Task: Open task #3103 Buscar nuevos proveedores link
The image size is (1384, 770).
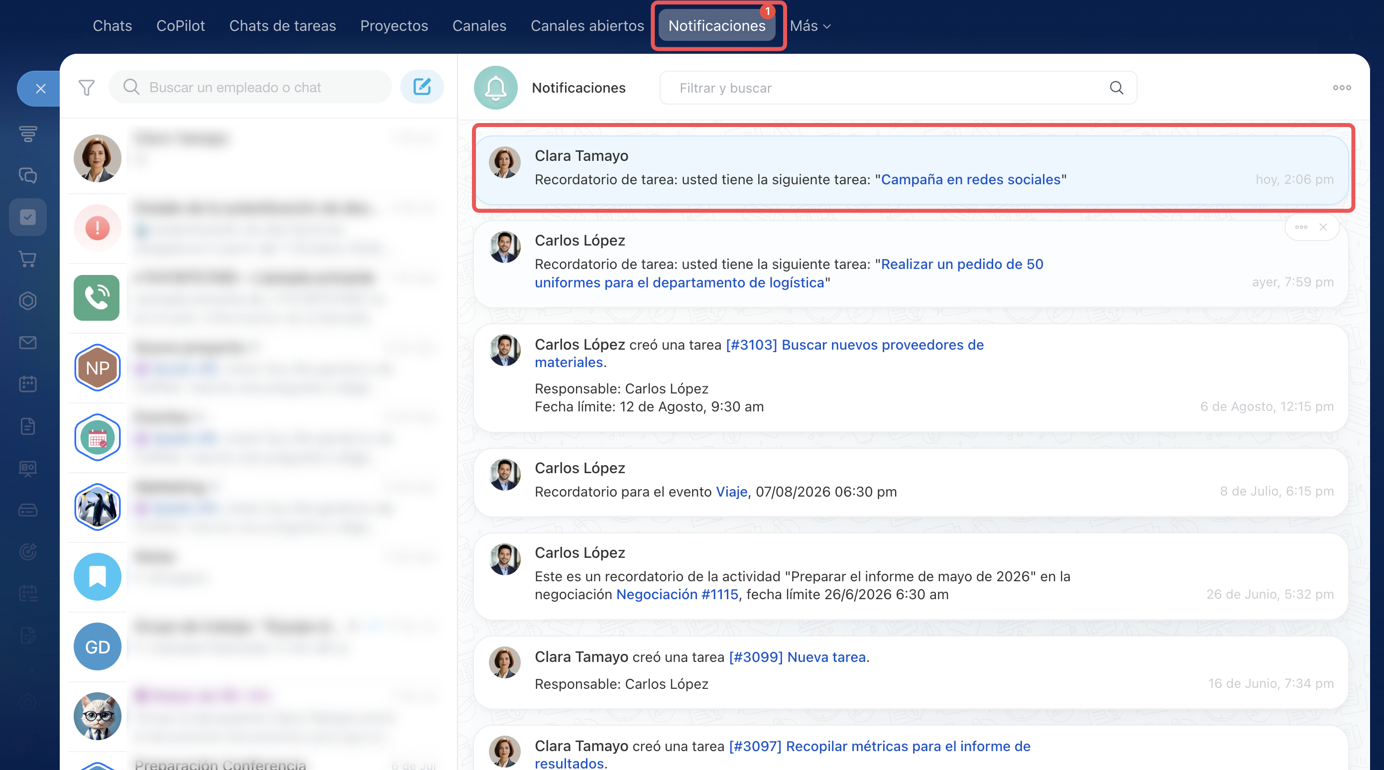Action: click(x=759, y=354)
